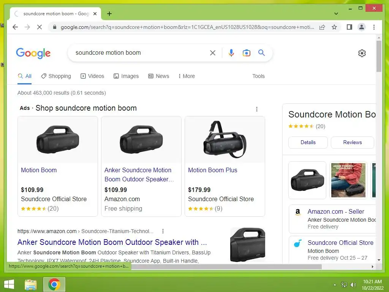Open the Motion Boom Plus ad link
Image resolution: width=389 pixels, height=292 pixels.
213,170
